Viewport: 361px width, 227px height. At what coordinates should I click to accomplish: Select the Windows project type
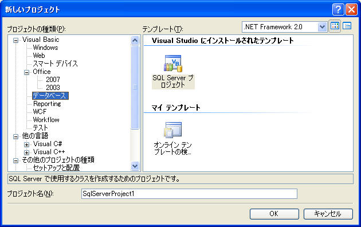tap(45, 48)
